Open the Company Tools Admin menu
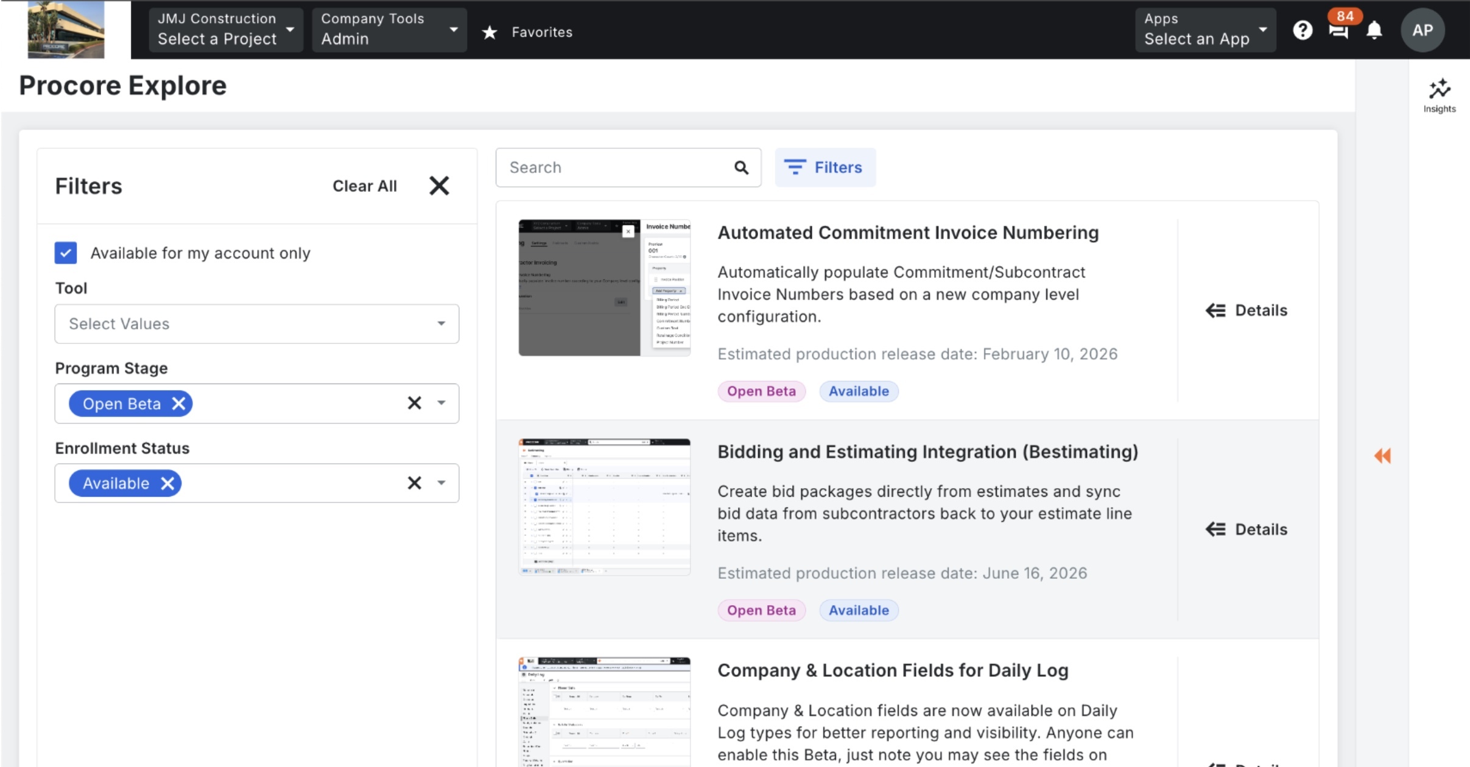Viewport: 1470px width, 767px height. pyautogui.click(x=389, y=30)
